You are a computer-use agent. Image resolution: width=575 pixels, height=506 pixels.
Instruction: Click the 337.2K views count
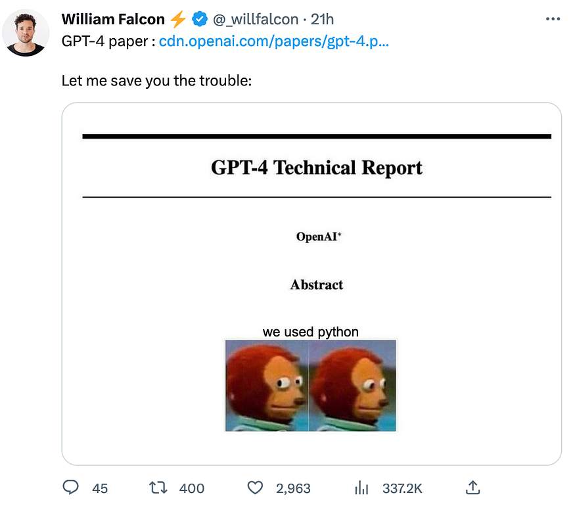(402, 488)
